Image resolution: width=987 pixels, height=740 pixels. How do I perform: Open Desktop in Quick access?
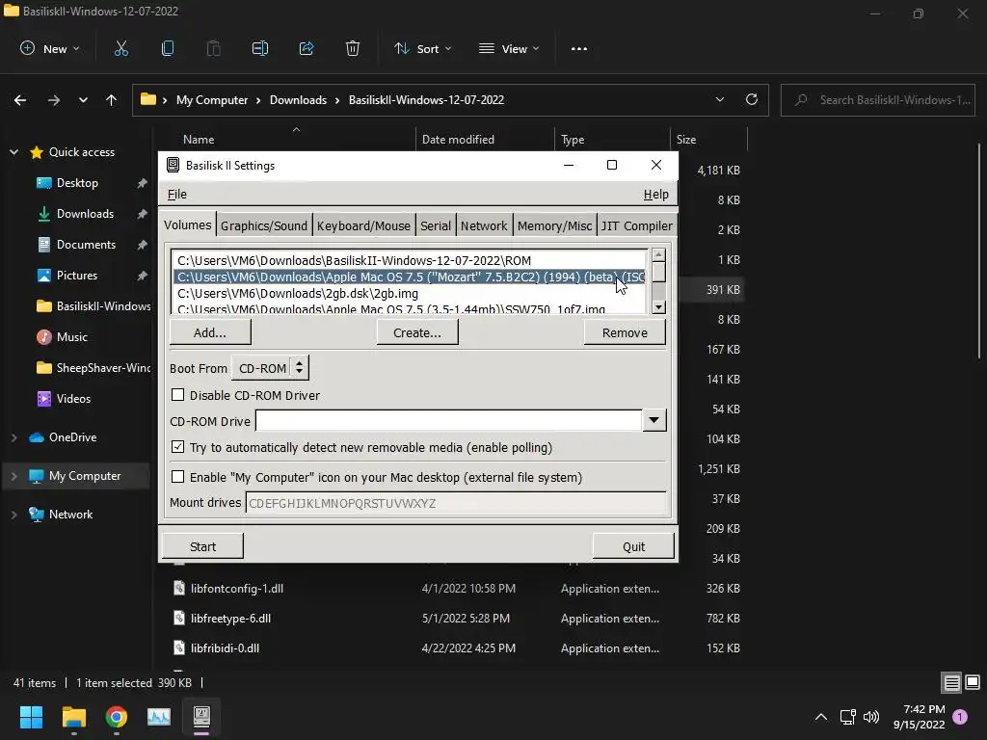click(77, 183)
